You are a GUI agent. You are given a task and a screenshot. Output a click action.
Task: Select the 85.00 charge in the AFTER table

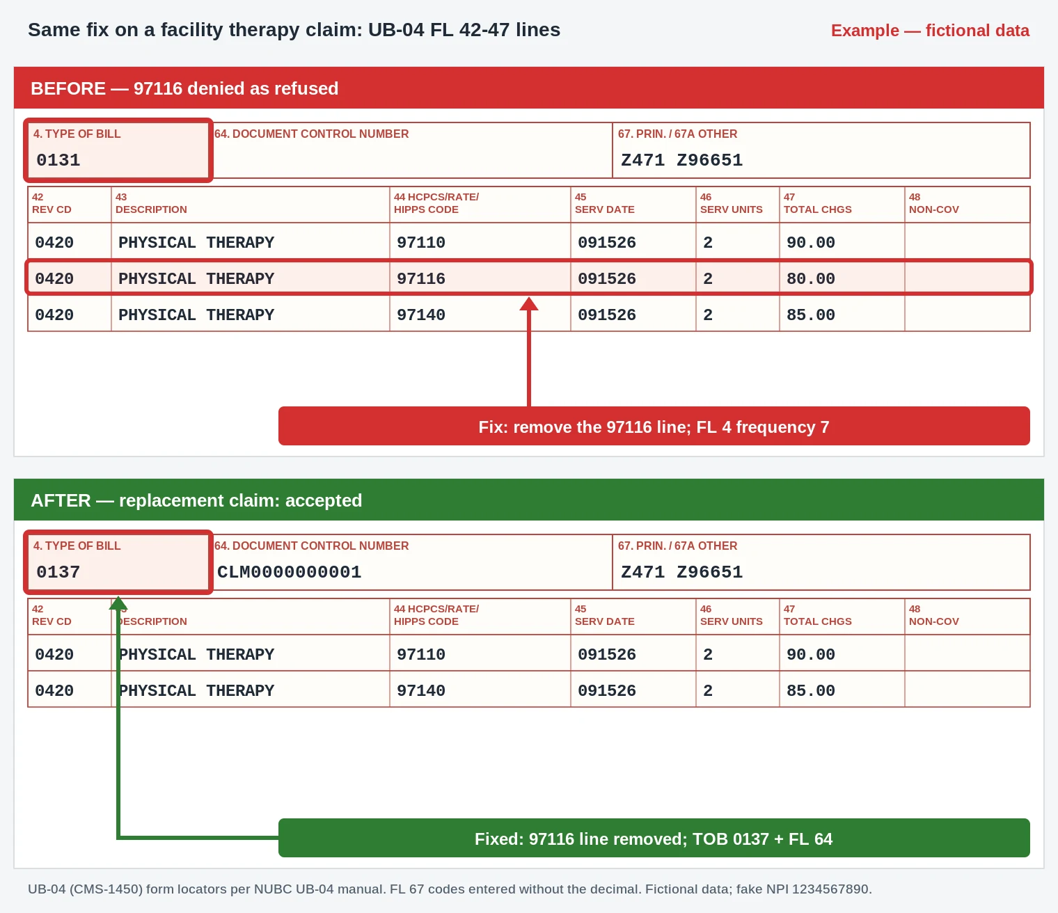pos(811,691)
